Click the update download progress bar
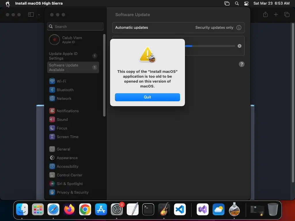 point(210,46)
